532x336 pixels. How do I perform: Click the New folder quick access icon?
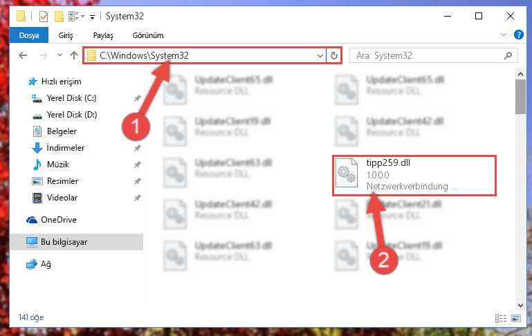[59, 17]
